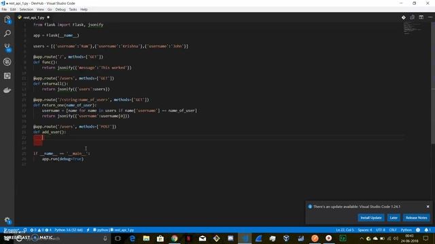
Task: Change the Python language mode in the status bar
Action: point(406,230)
